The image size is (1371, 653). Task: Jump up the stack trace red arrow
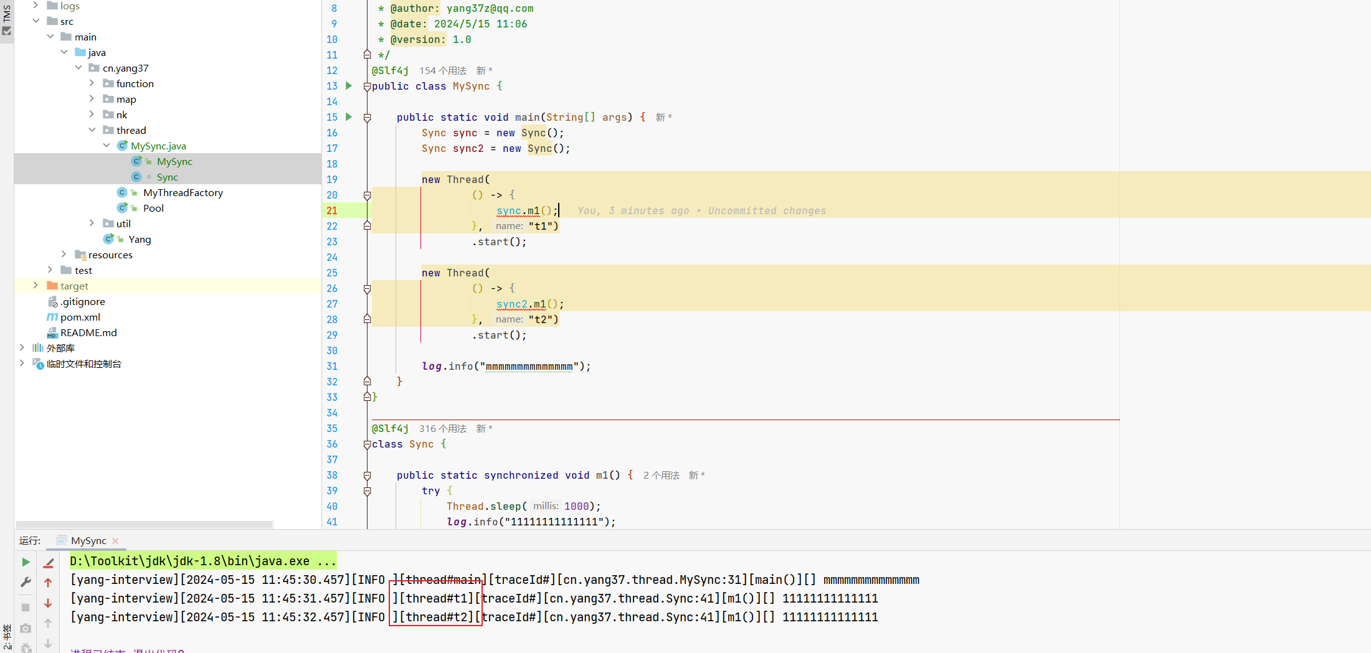click(x=48, y=583)
